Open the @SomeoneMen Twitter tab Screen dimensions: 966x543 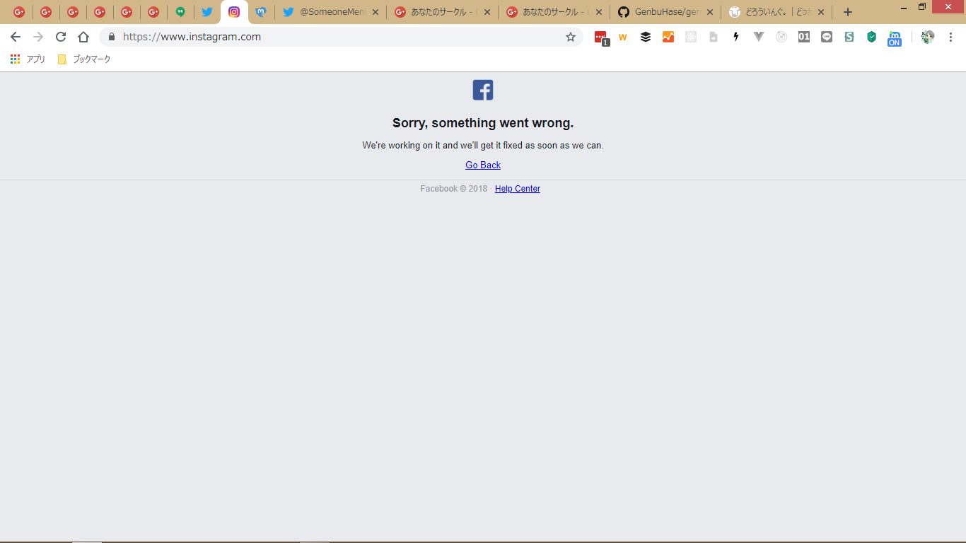point(331,12)
